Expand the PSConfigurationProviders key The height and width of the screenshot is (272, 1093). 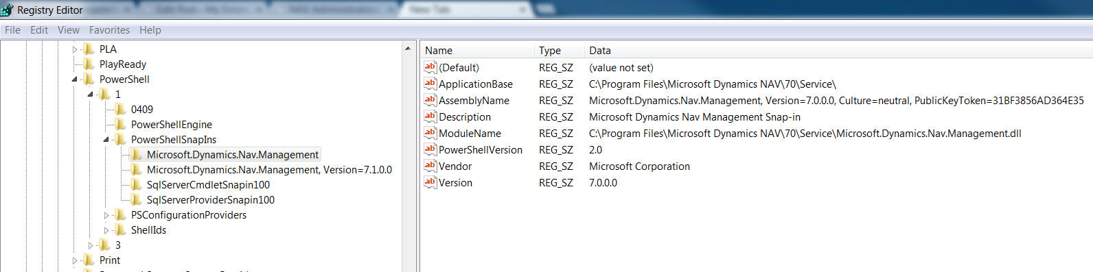click(x=106, y=215)
